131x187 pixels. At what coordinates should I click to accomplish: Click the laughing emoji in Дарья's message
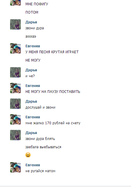coord(28,155)
